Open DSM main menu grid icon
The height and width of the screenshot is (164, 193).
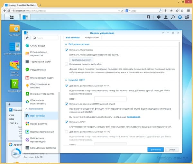pyautogui.click(x=12, y=17)
